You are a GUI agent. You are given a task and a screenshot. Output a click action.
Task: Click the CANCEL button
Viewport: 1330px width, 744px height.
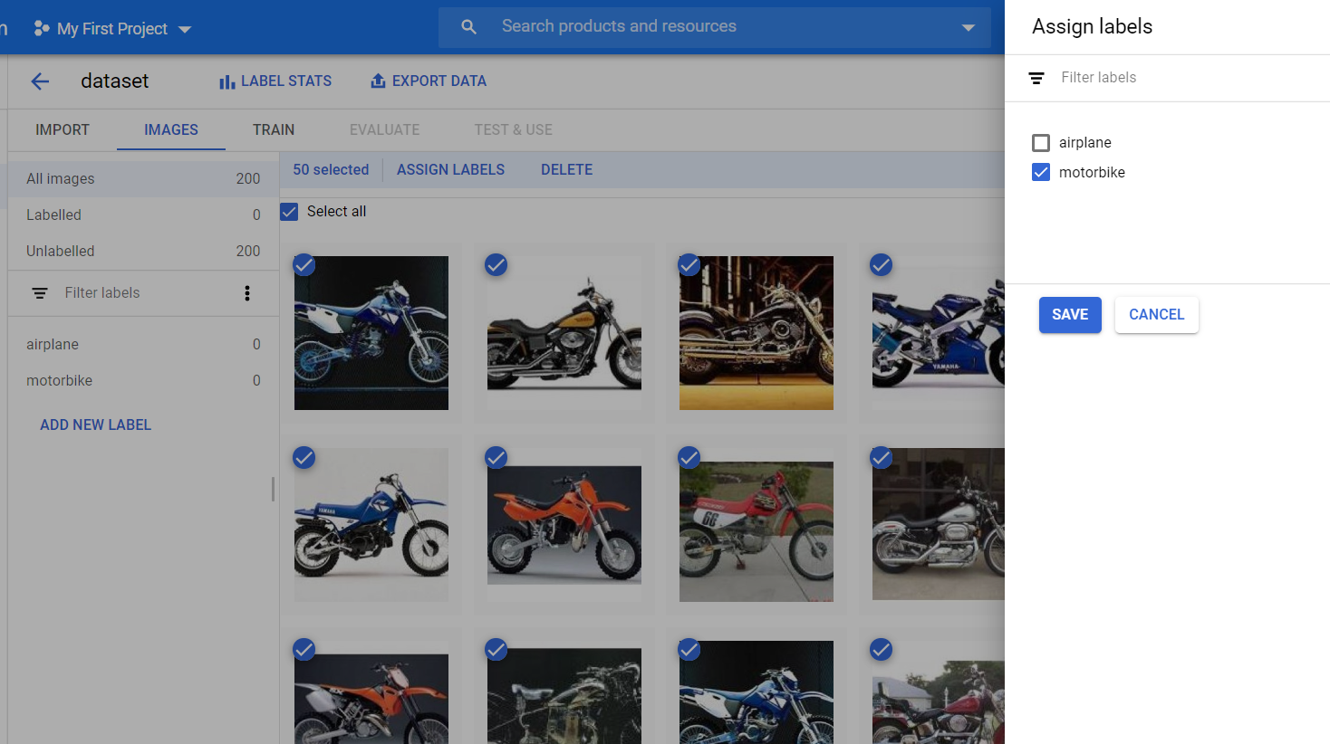tap(1157, 315)
